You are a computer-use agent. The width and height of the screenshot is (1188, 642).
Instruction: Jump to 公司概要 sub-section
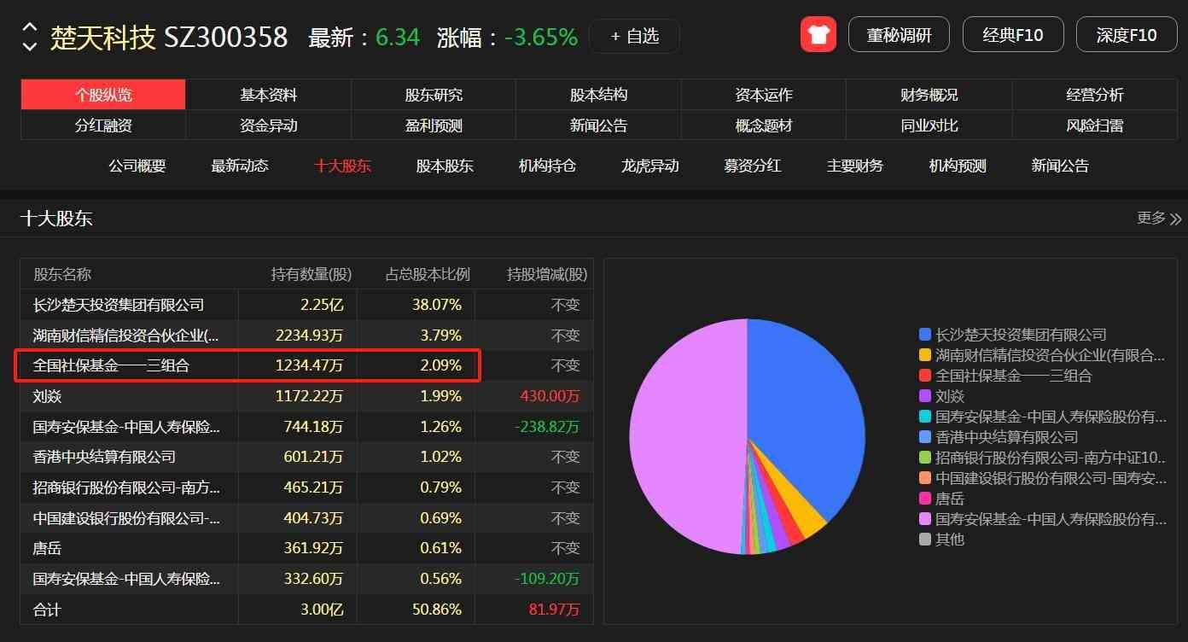pos(137,166)
